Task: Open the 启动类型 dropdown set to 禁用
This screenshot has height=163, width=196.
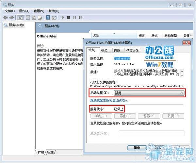Action: [x=149, y=93]
